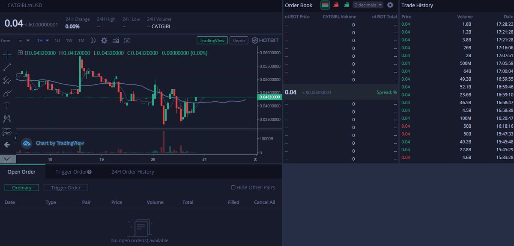Select the Time chart view

[5, 41]
